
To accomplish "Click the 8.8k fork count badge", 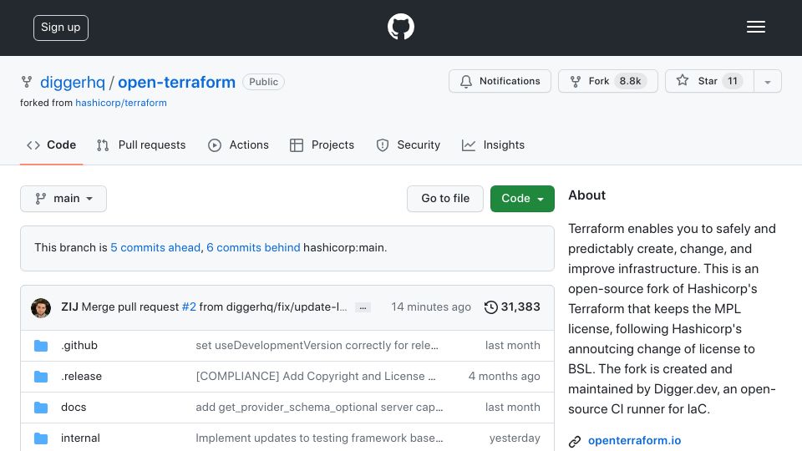I will [x=630, y=81].
